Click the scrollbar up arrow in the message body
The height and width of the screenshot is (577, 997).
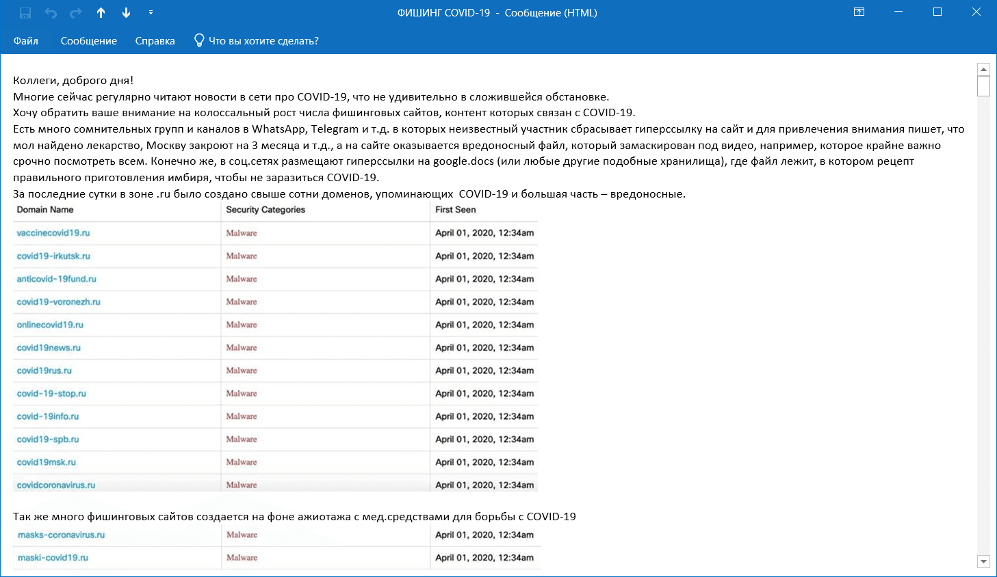click(x=984, y=69)
